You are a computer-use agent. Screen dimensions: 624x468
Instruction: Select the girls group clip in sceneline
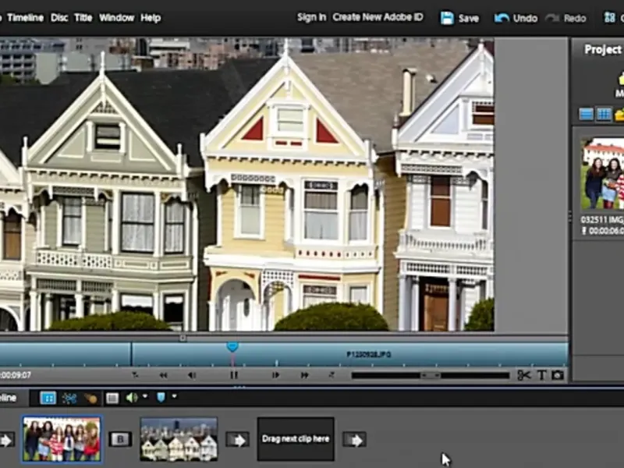pos(62,439)
